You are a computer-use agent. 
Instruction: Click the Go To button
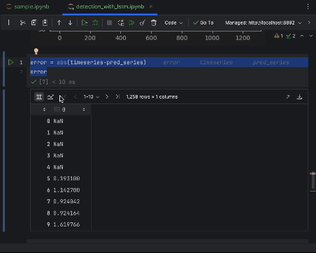pyautogui.click(x=203, y=22)
